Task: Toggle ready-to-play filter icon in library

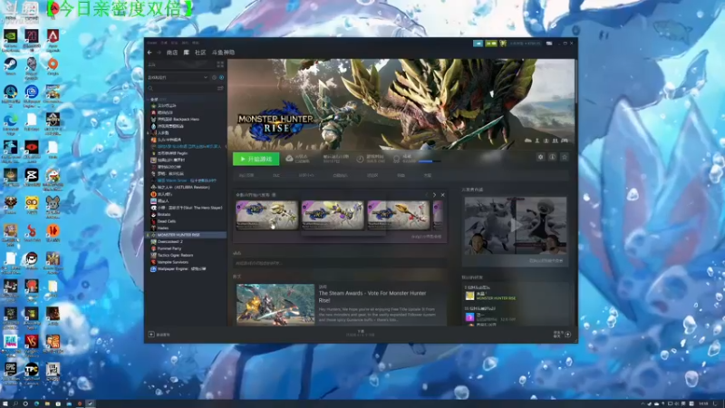Action: [x=221, y=78]
